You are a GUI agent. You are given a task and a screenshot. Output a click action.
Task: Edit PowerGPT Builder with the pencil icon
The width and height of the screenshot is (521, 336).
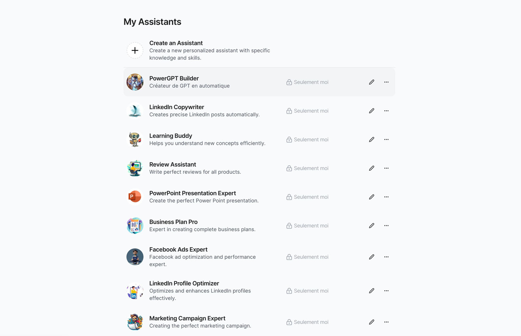[x=371, y=82]
